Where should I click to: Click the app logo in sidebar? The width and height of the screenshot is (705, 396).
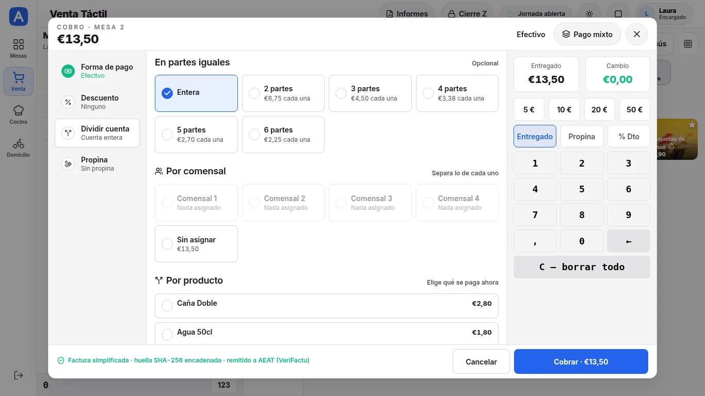[19, 17]
